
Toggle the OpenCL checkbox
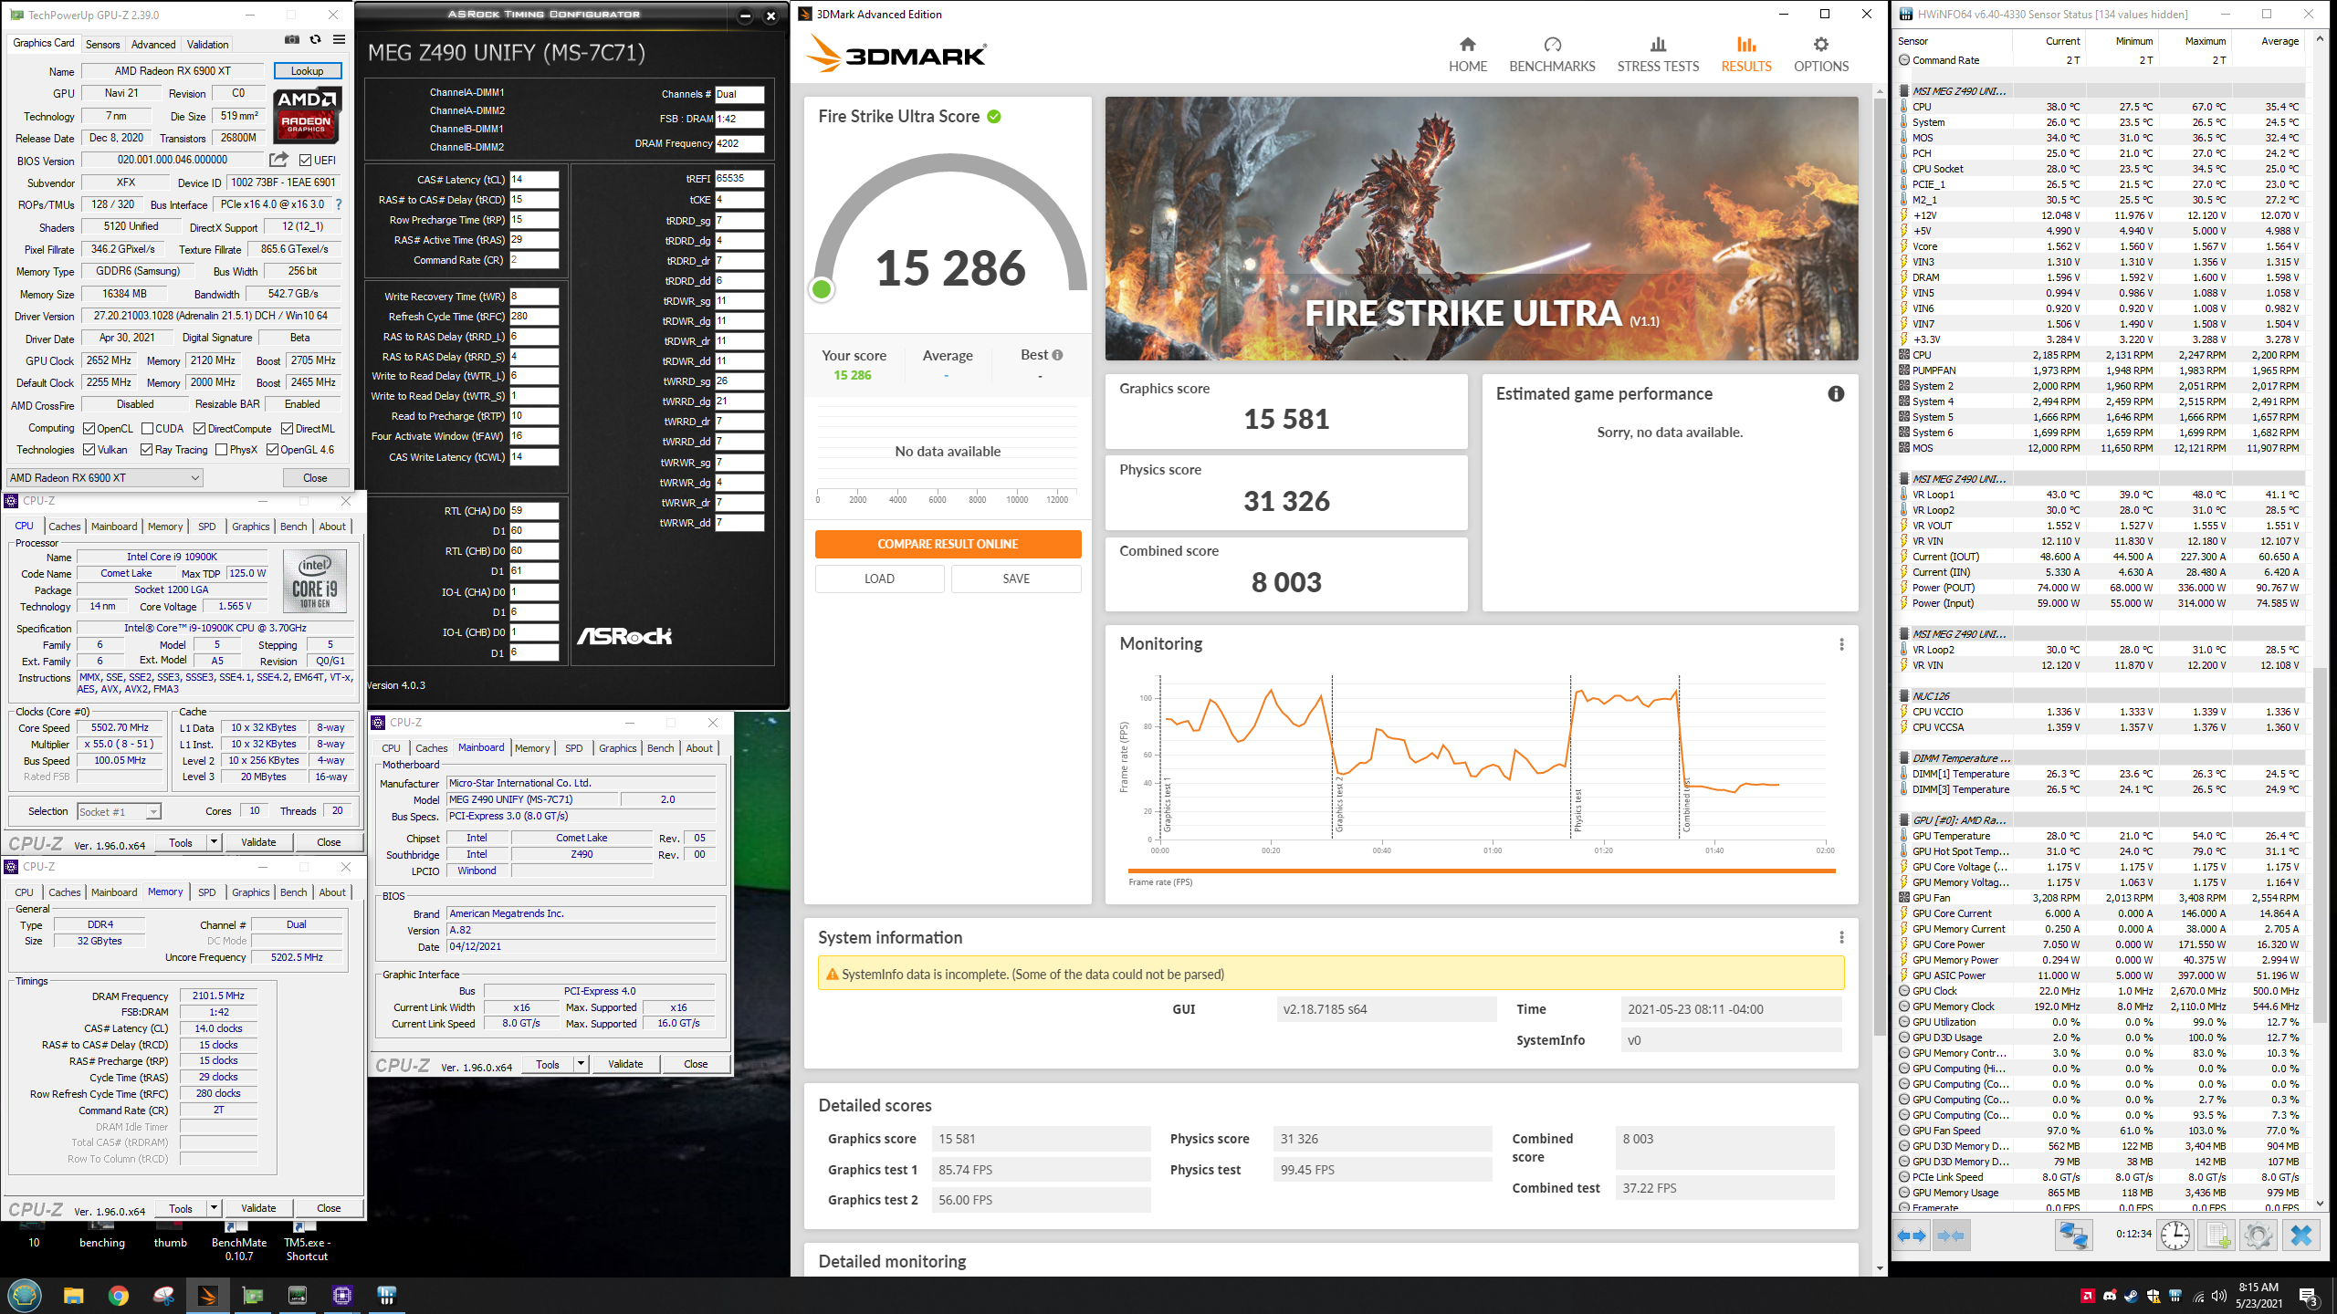pos(89,429)
